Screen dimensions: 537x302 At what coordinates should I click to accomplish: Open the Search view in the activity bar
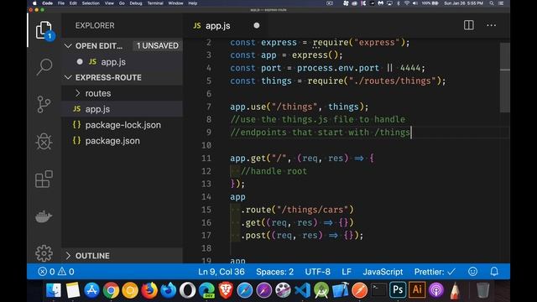44,66
